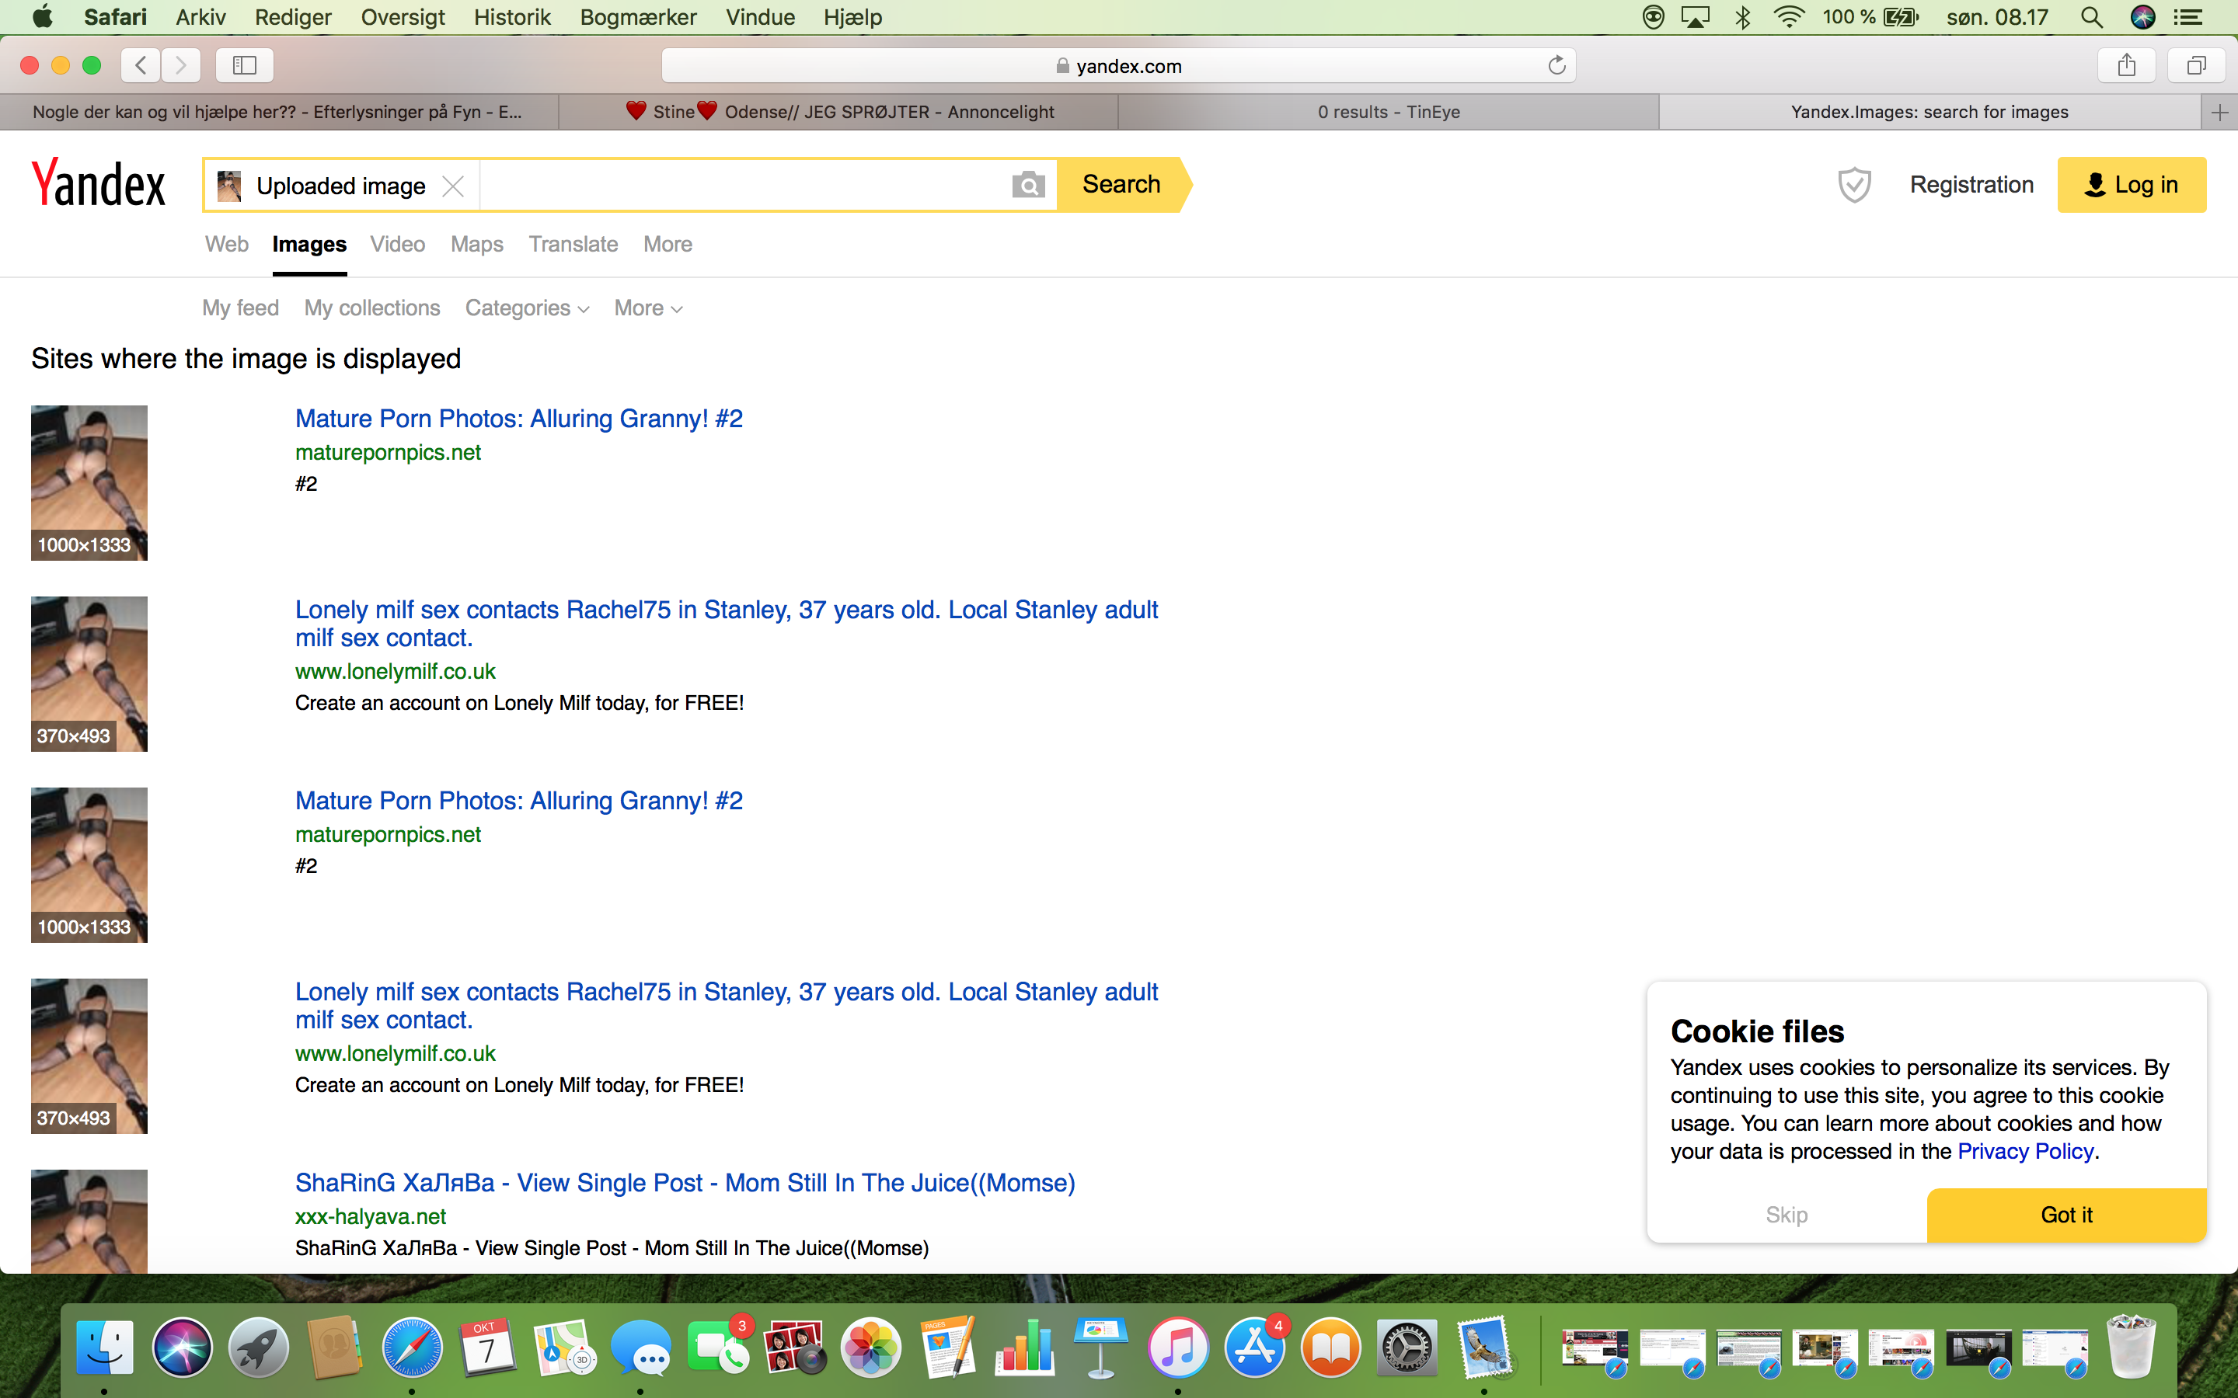Click the search text input field
Image resolution: width=2238 pixels, height=1398 pixels.
[x=744, y=185]
